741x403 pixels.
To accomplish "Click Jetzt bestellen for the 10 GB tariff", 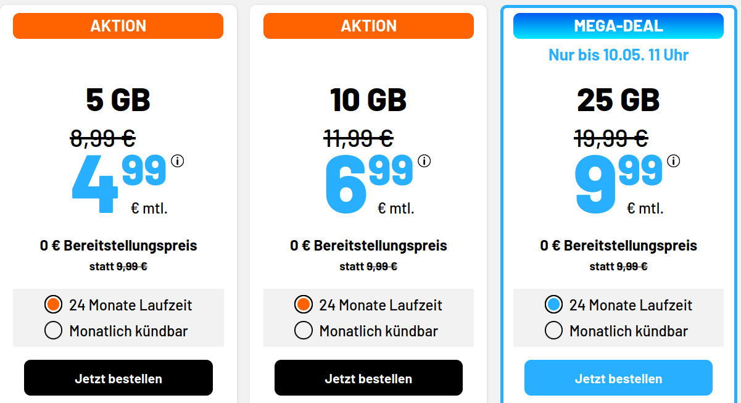I will coord(368,377).
